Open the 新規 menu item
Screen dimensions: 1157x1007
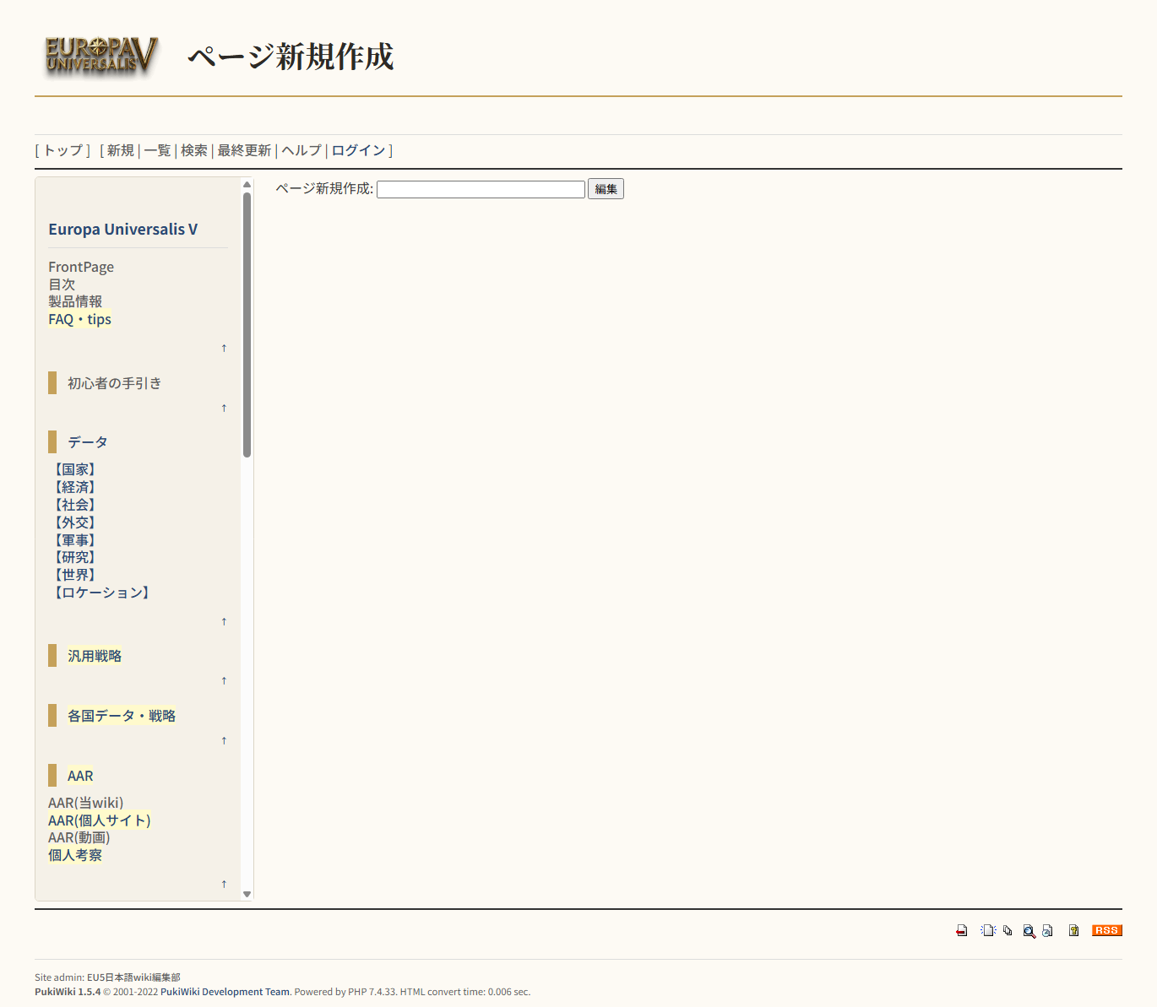tap(117, 150)
